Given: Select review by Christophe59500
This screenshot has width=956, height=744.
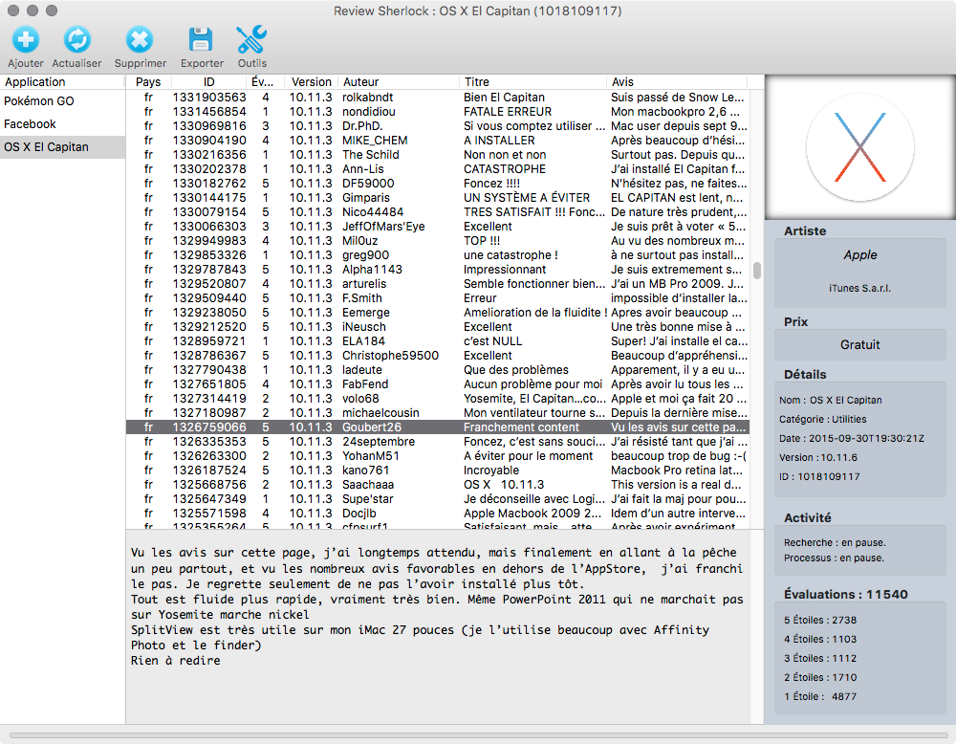Looking at the screenshot, I should point(437,356).
